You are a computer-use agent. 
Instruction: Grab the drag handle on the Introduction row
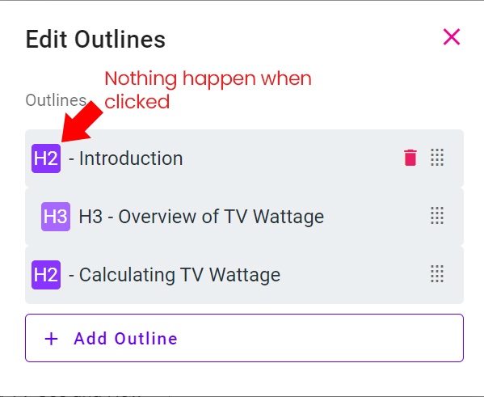[x=437, y=157]
